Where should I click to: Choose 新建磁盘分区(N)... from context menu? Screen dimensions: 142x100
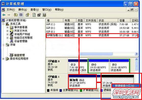[126, 86]
